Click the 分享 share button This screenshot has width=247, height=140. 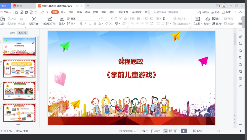(x=226, y=12)
